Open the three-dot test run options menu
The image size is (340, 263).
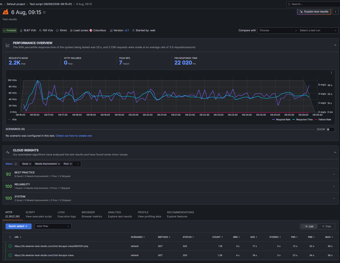click(x=335, y=12)
